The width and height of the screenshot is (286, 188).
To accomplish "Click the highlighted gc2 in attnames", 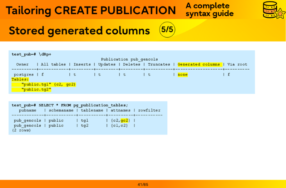I will 124,120.
